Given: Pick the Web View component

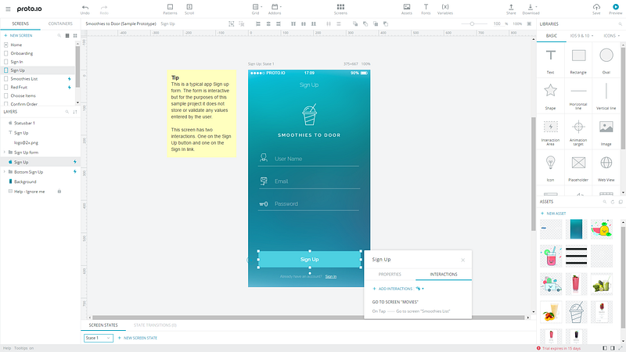Looking at the screenshot, I should point(606,168).
